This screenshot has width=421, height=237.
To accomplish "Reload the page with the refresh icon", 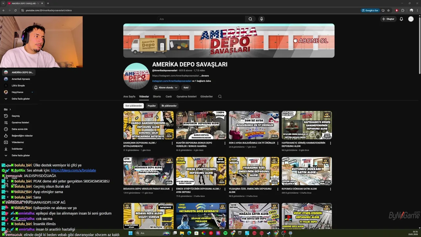I will tap(15, 10).
